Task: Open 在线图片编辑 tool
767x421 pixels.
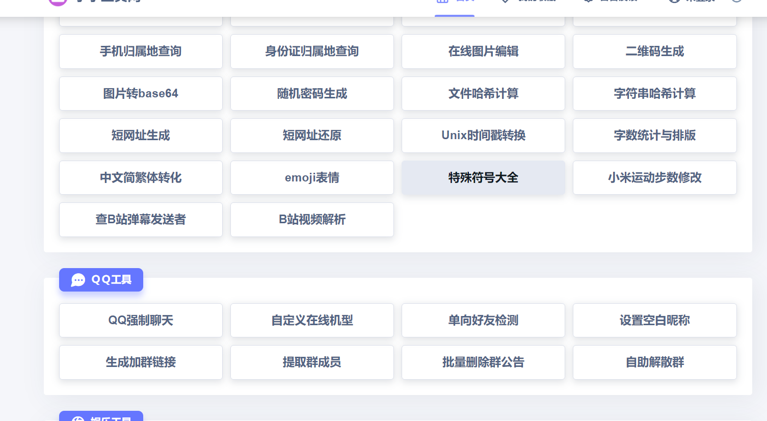Action: coord(483,51)
